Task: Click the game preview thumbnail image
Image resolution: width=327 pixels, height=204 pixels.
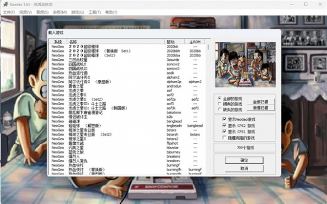Action: click(245, 64)
